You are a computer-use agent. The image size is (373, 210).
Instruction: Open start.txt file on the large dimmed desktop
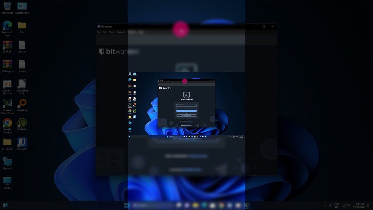click(x=22, y=47)
